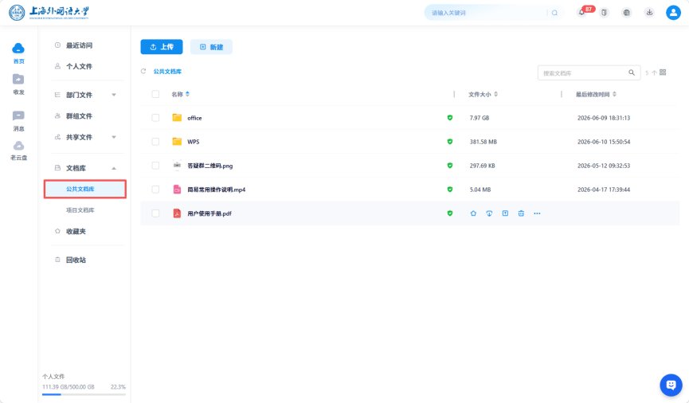Click the 2026-06-10 15:50:54 timestamp
The image size is (689, 403).
click(604, 142)
